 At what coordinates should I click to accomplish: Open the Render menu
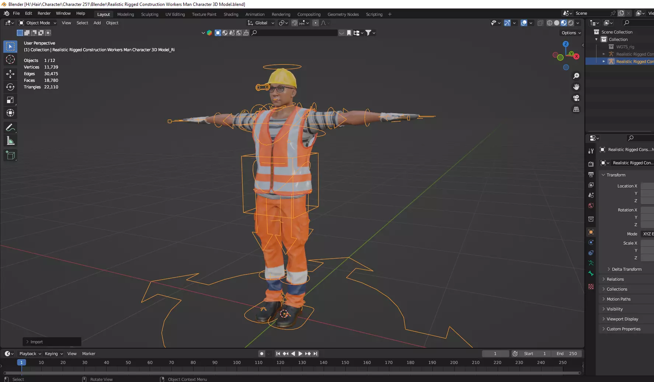[x=44, y=13]
